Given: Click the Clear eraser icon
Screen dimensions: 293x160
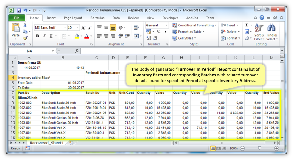Looking at the screenshot, I should (x=247, y=38).
